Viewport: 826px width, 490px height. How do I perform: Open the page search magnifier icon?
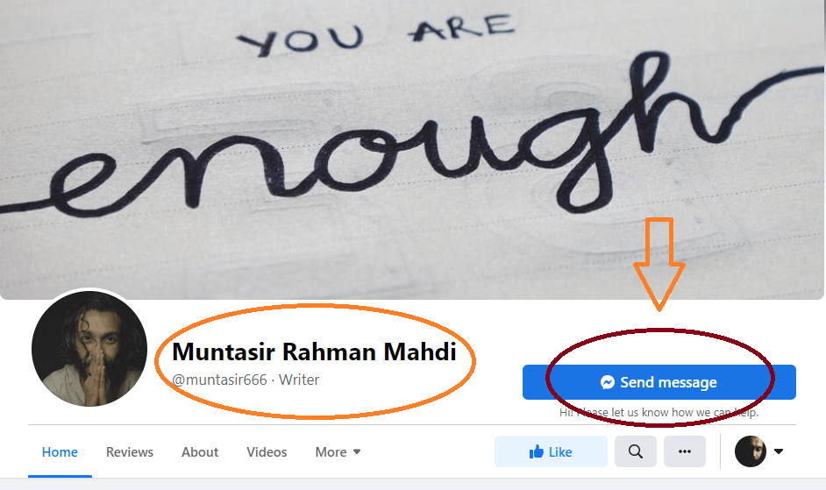point(636,451)
